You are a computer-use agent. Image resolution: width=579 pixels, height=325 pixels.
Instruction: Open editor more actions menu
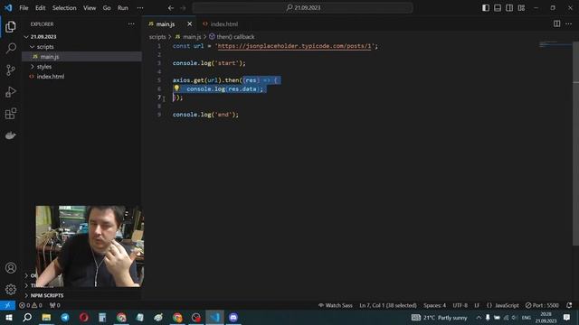tap(568, 24)
